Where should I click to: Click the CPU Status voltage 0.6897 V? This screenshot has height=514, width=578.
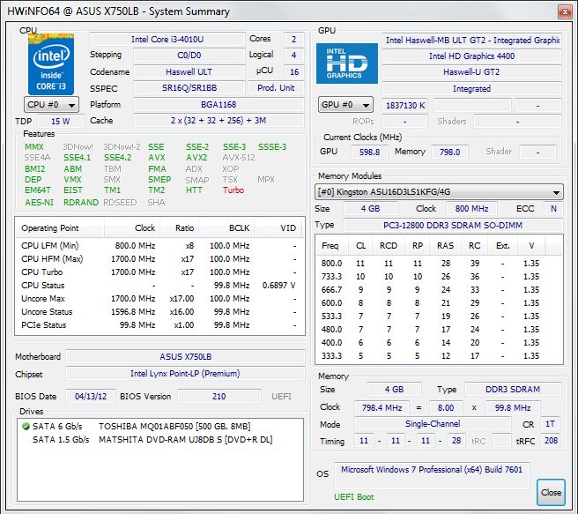tap(278, 285)
